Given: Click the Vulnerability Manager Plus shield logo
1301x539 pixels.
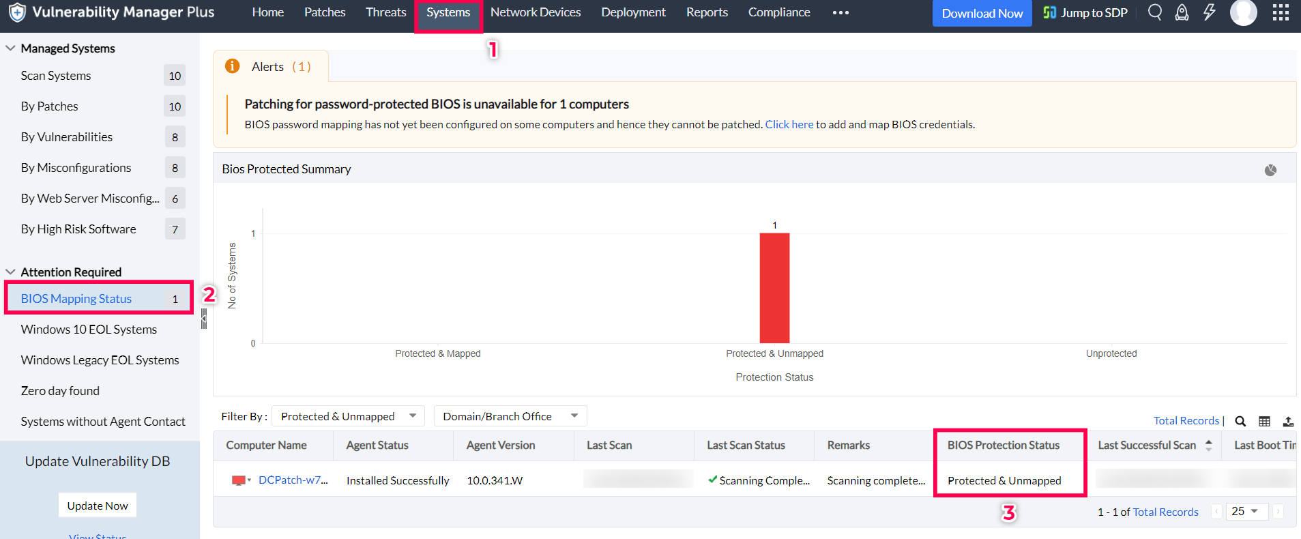Looking at the screenshot, I should coord(17,12).
